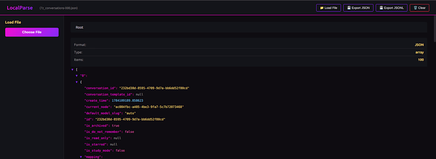
Task: Click the "0" index key label
Action: tap(84, 76)
